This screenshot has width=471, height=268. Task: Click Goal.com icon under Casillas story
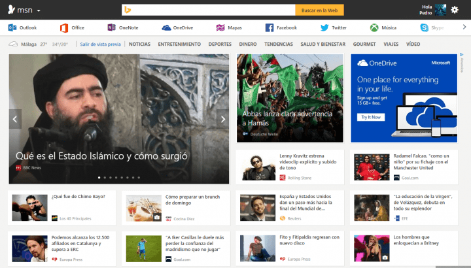(169, 259)
